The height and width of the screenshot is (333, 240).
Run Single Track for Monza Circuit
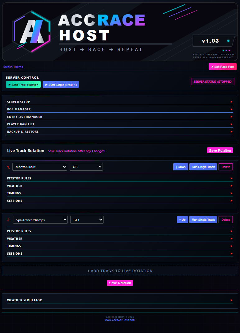(x=203, y=167)
